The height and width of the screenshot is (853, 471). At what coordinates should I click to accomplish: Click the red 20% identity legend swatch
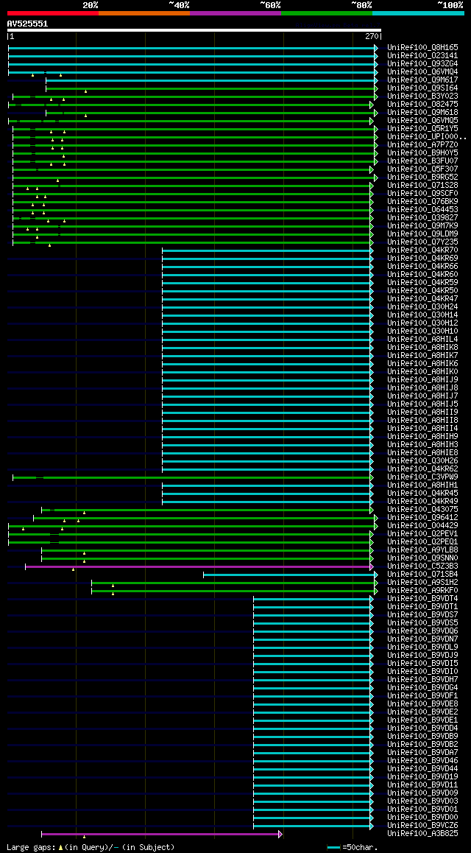point(53,13)
